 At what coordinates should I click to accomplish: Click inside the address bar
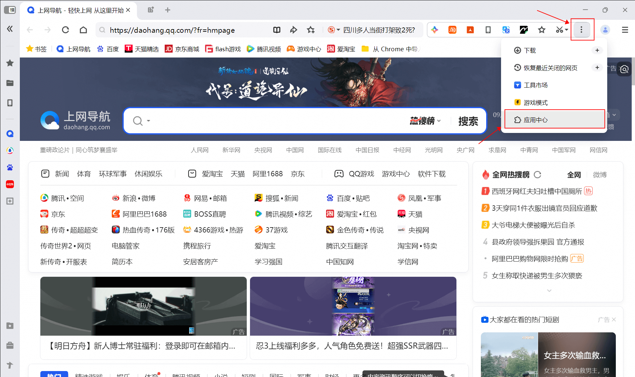[x=198, y=30]
